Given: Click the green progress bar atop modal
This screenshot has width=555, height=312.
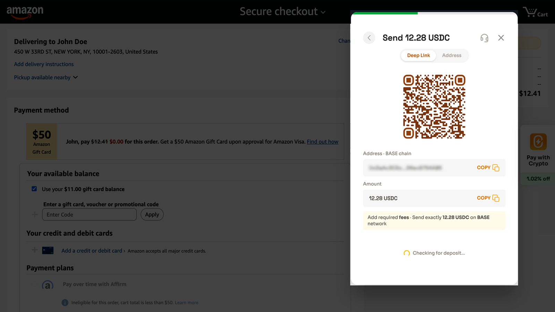Looking at the screenshot, I should click(x=385, y=13).
